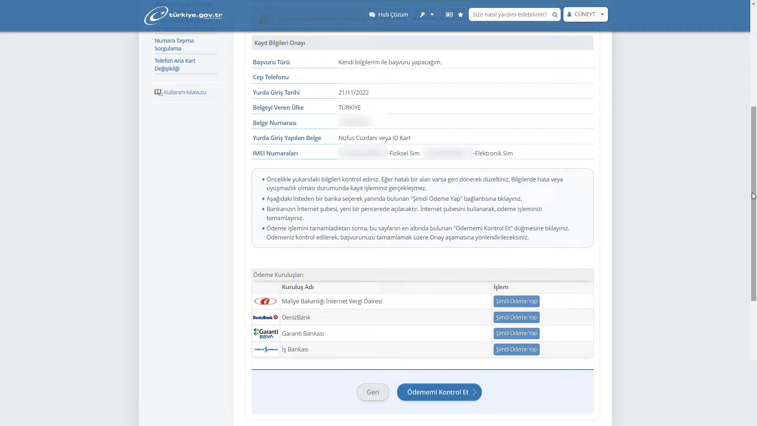
Task: Click Ödememi Kontrol Et button
Action: coord(439,392)
